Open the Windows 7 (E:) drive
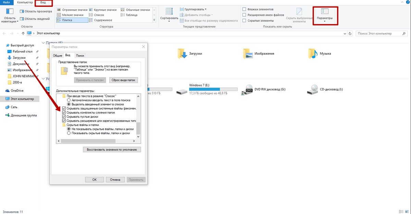 207,89
